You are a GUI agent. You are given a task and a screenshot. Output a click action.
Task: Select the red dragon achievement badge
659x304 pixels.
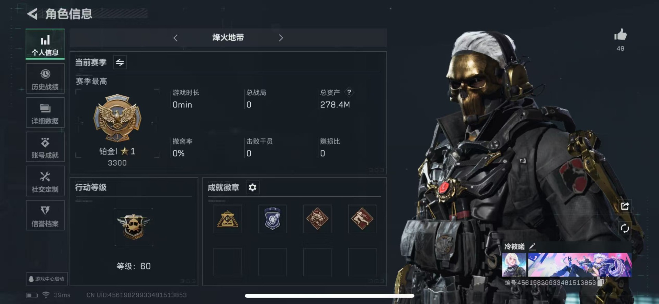tap(317, 219)
